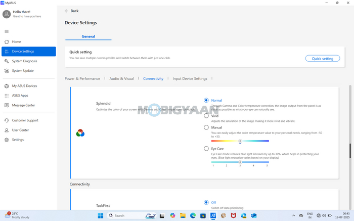This screenshot has height=221, width=354.
Task: Switch to the General tab
Action: (88, 36)
